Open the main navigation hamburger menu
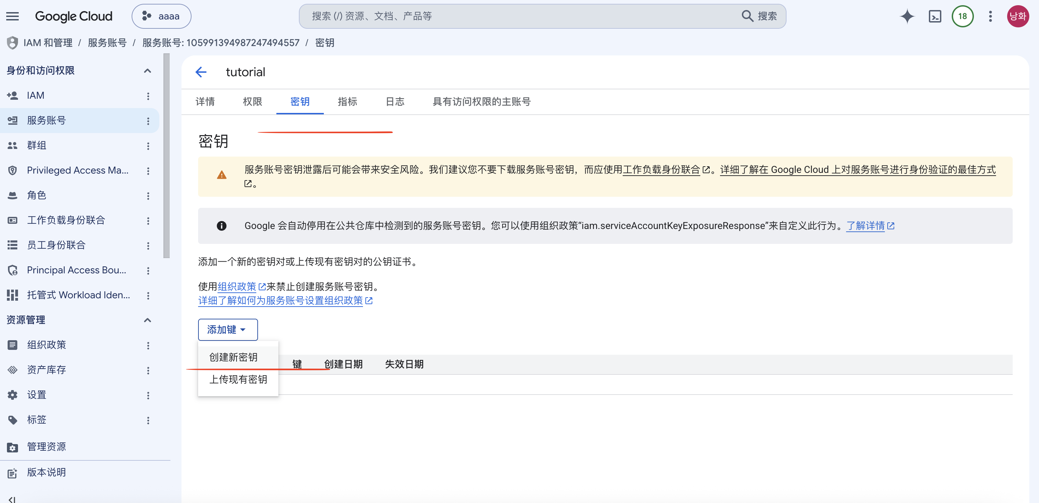The width and height of the screenshot is (1039, 503). tap(12, 16)
